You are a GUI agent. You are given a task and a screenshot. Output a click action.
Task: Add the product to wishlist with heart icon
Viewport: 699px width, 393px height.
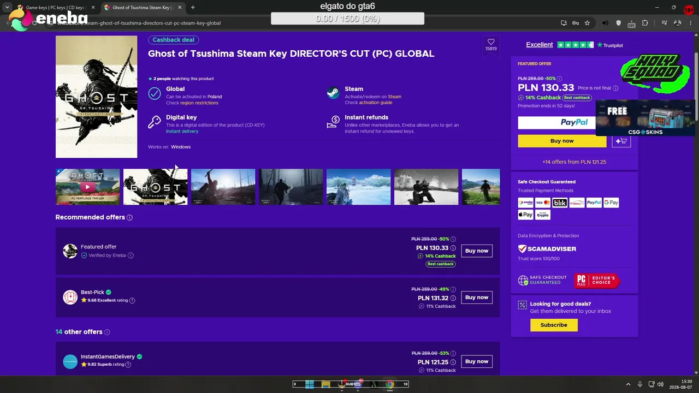click(x=491, y=42)
